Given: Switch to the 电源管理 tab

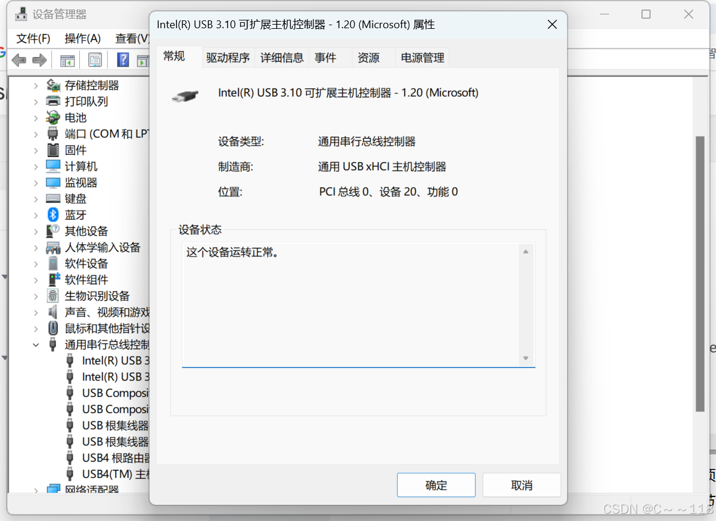Looking at the screenshot, I should 422,58.
